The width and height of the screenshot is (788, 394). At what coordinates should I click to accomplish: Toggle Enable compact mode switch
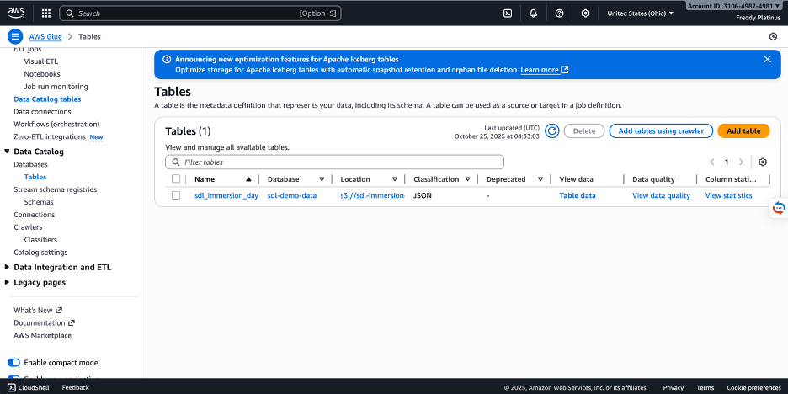(13, 363)
